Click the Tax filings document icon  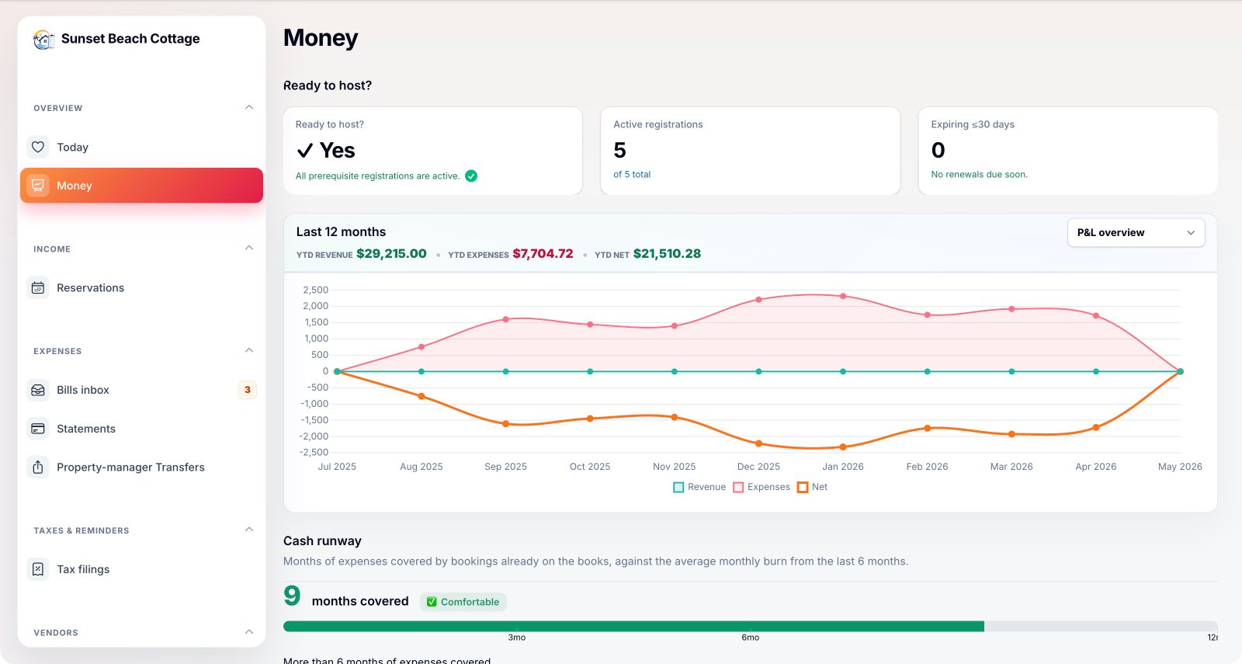[x=38, y=569]
